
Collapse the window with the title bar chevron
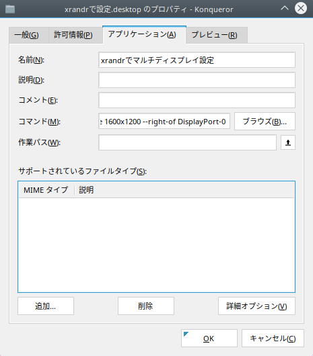tap(285, 9)
